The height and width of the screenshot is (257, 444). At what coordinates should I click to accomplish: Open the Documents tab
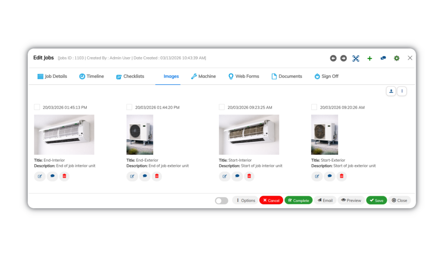click(287, 76)
